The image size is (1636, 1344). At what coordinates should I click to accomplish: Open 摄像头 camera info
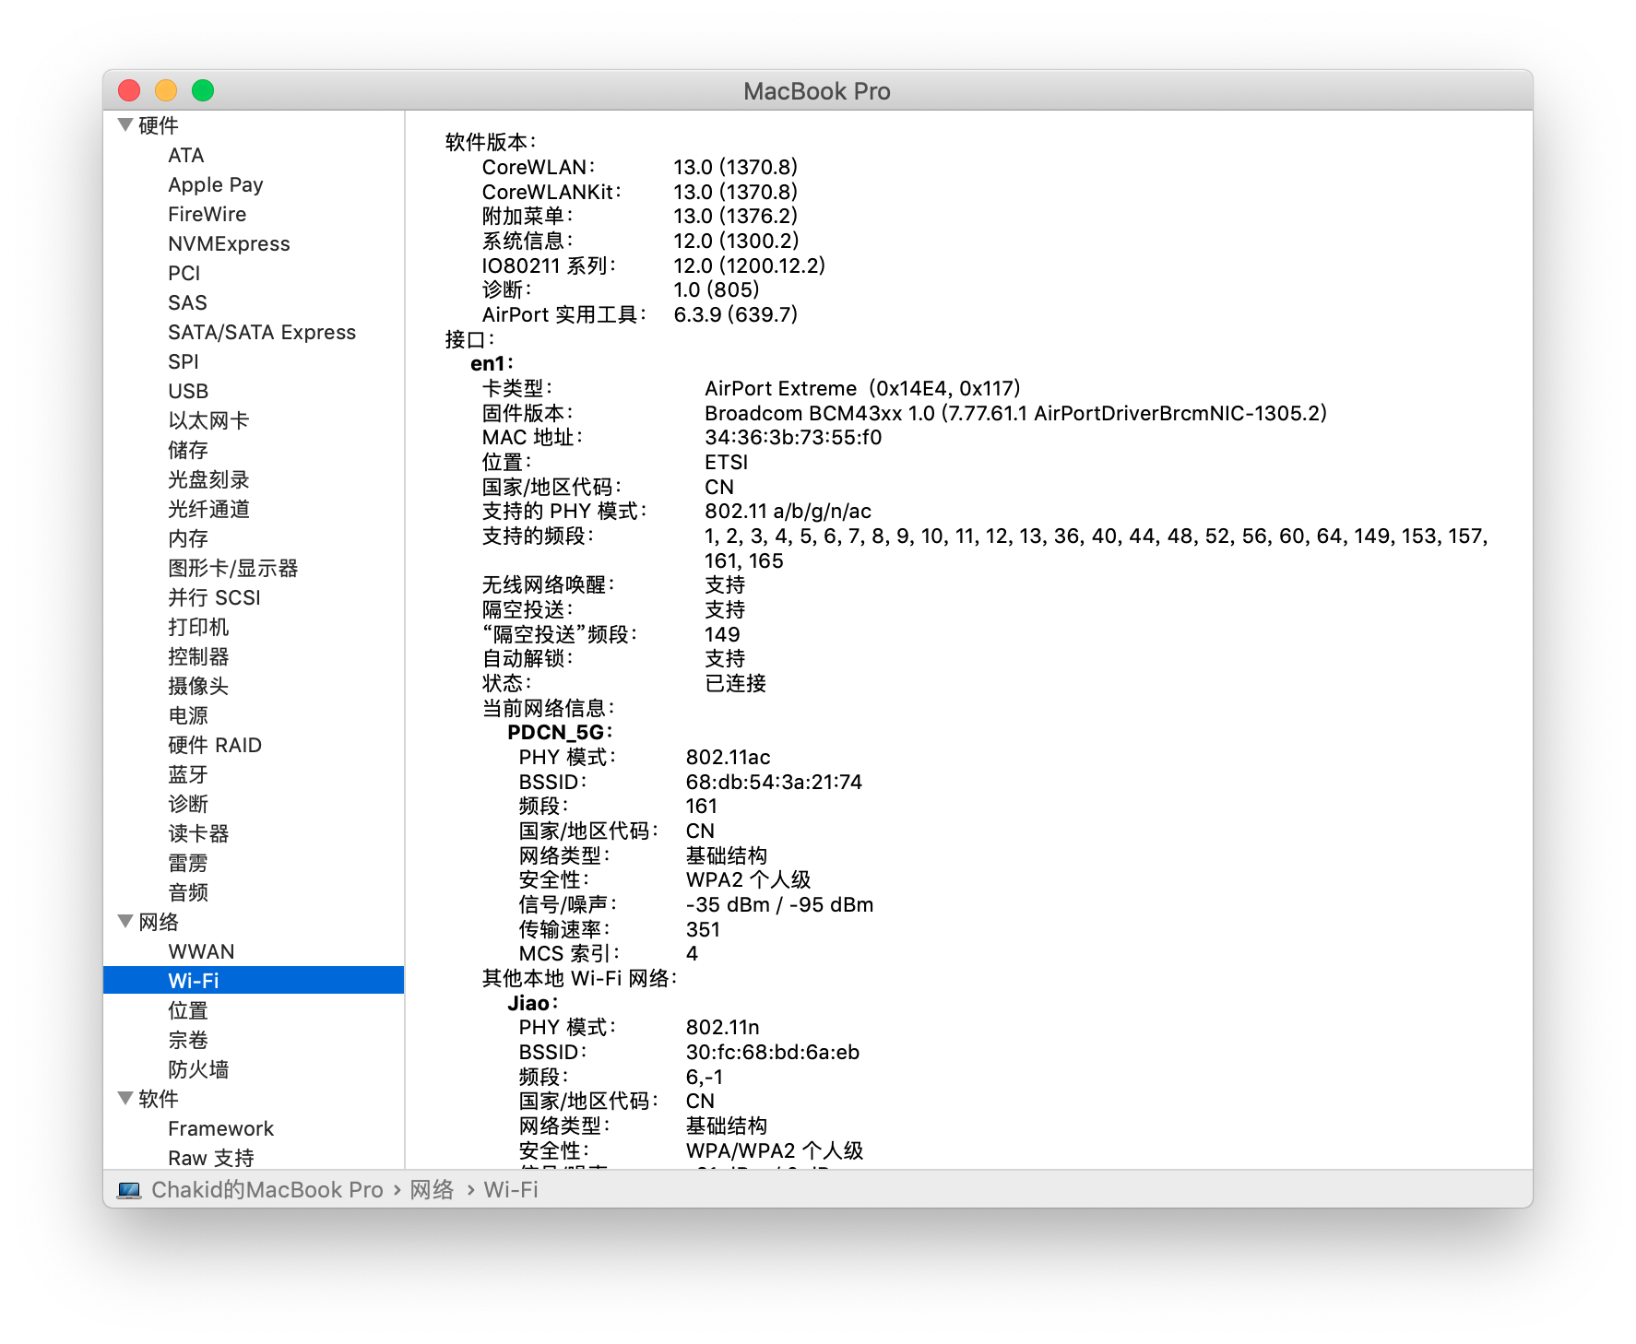pos(198,686)
